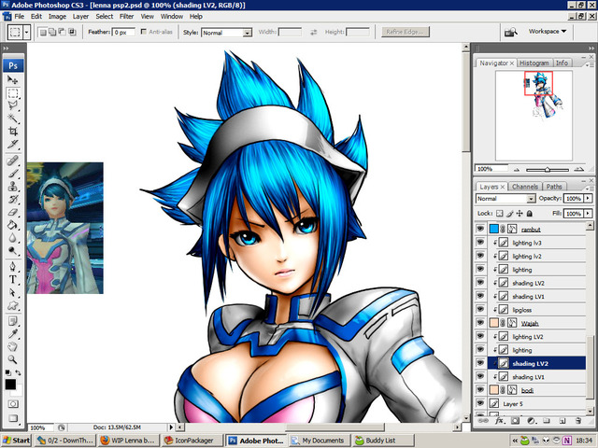Select the Path Selection tool
The height and width of the screenshot is (448, 598).
tap(12, 292)
